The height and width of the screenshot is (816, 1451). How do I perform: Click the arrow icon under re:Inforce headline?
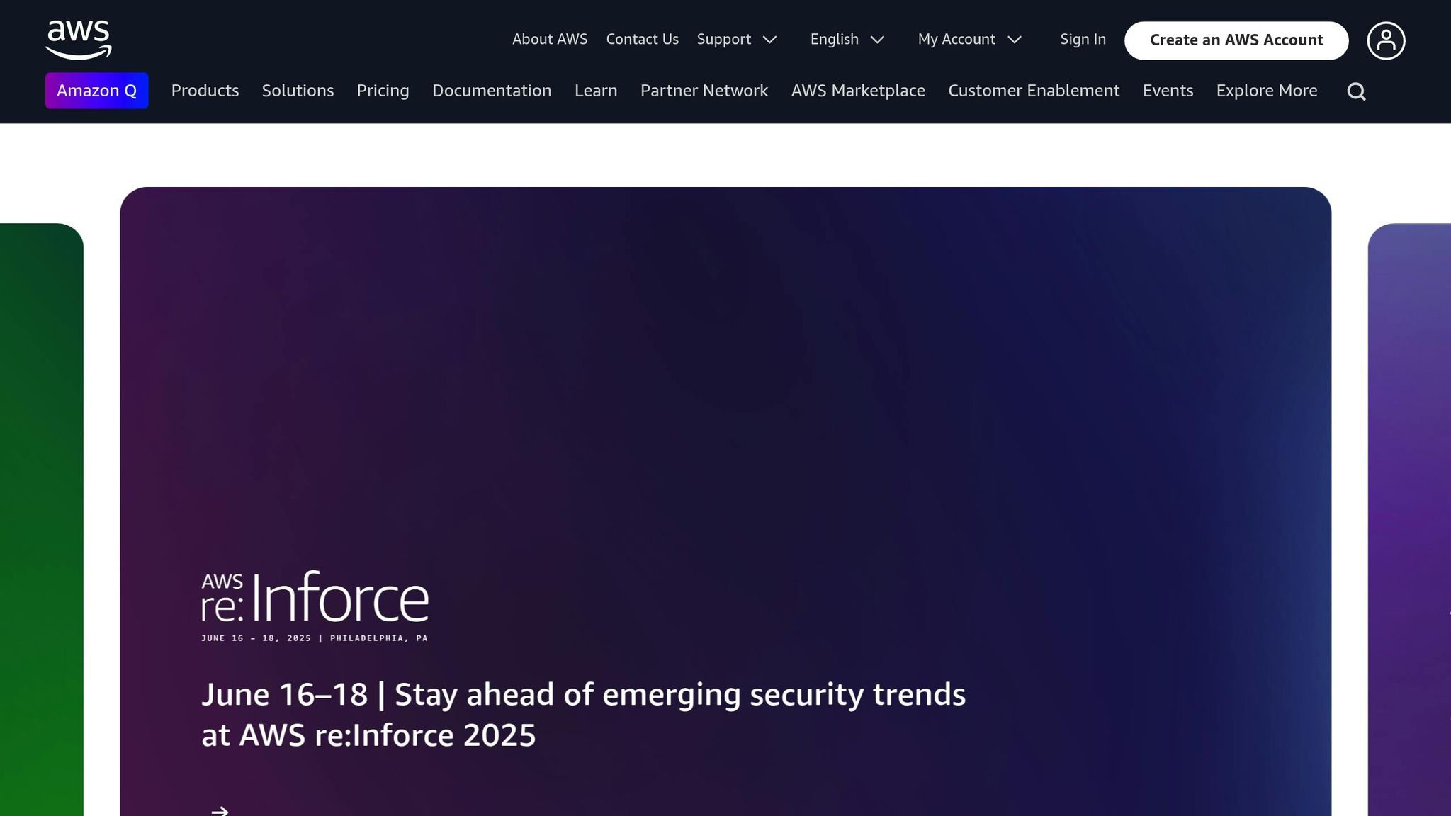pyautogui.click(x=220, y=810)
